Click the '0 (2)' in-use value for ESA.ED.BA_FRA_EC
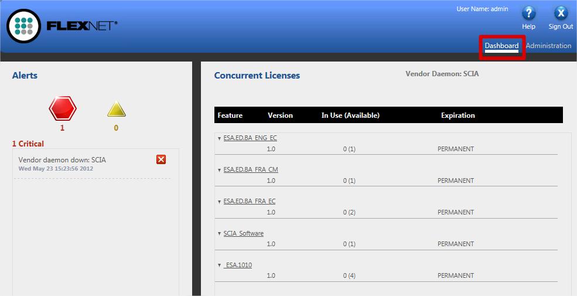This screenshot has width=577, height=296. [x=349, y=212]
